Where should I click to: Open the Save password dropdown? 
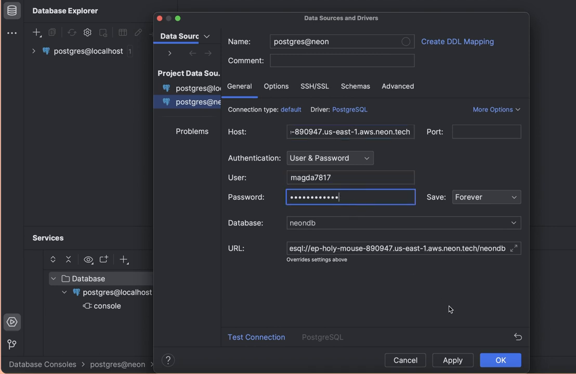486,197
